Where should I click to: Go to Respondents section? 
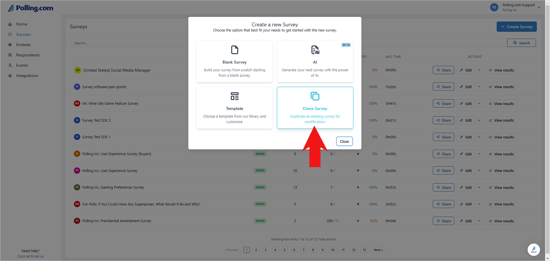click(x=28, y=55)
